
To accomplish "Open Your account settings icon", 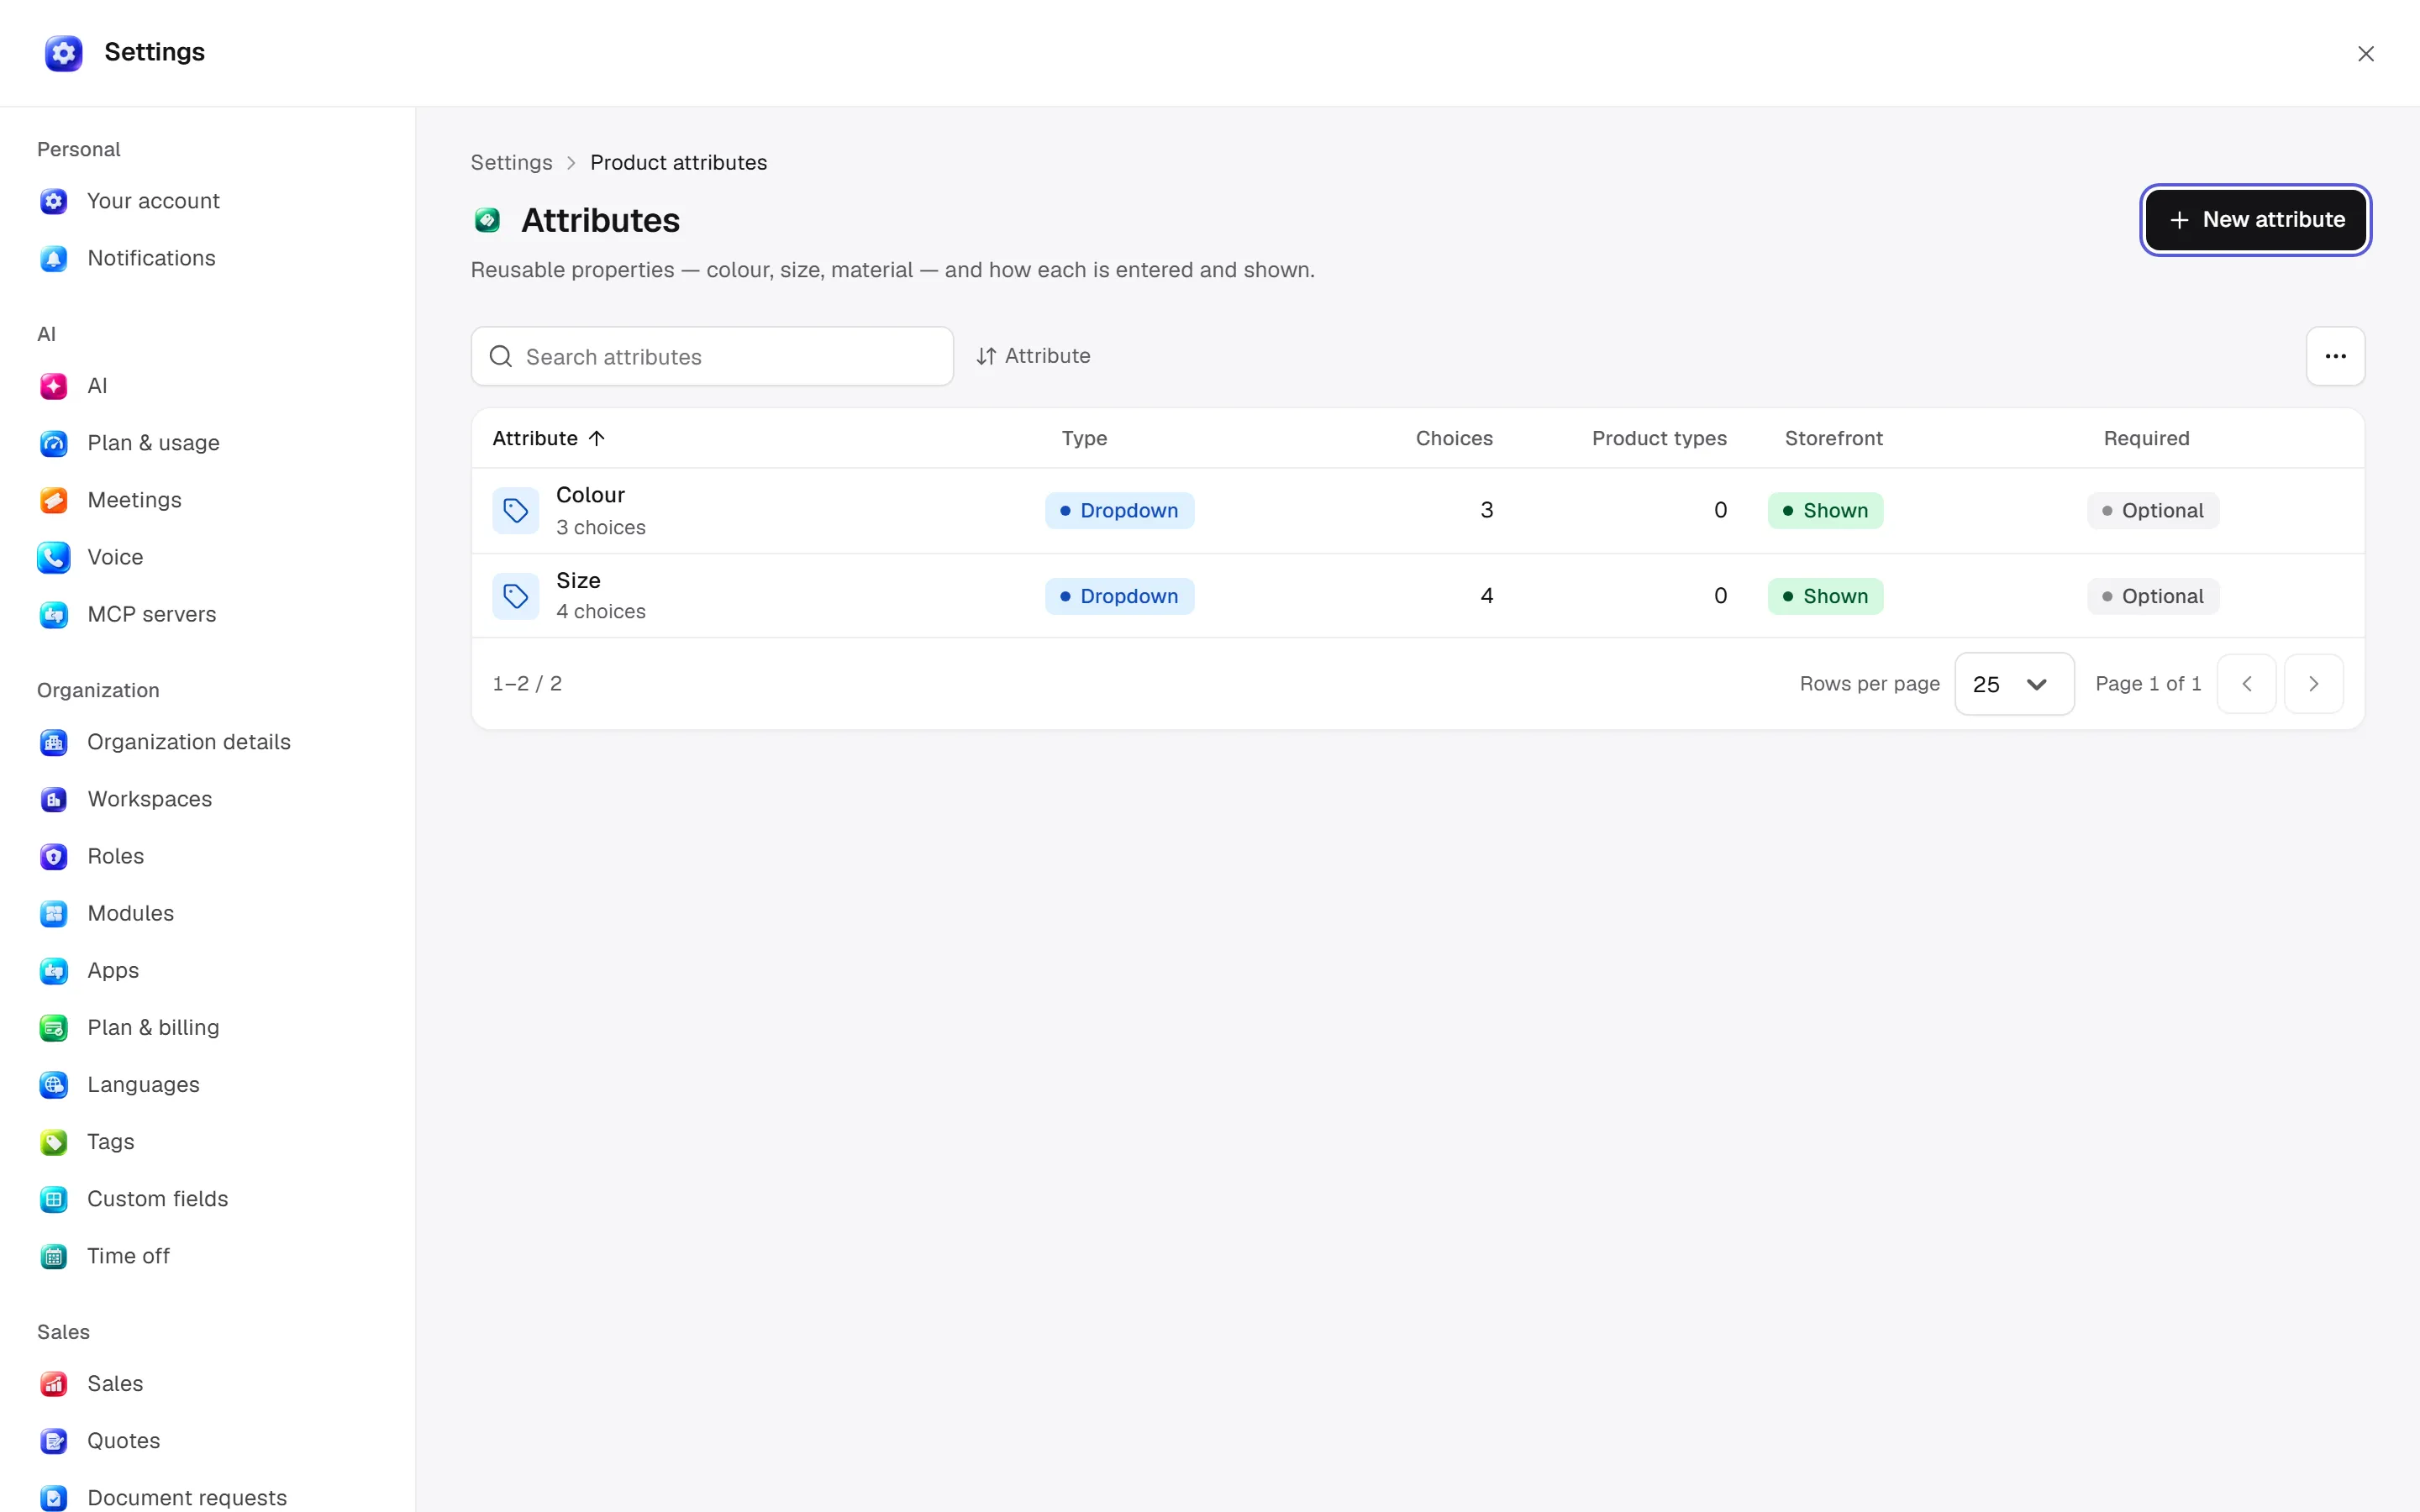I will (54, 201).
